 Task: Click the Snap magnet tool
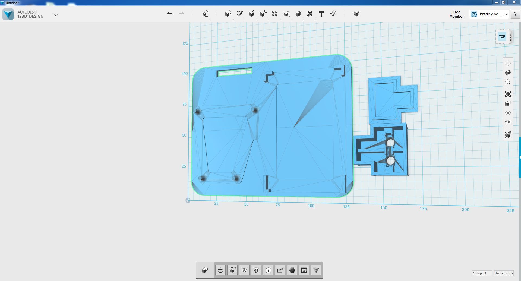pos(333,14)
